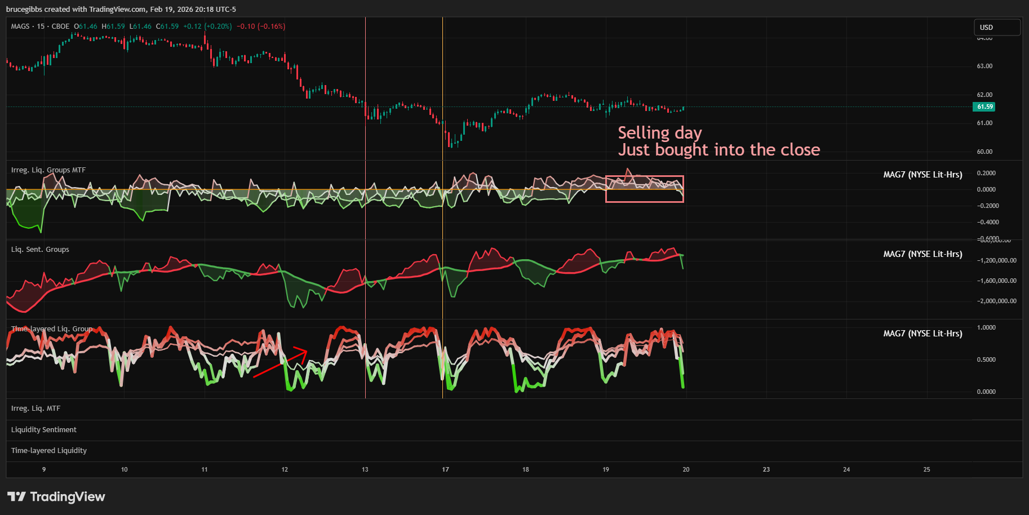1029x515 pixels.
Task: Expand the collapsed Liquidity Sentiment pane
Action: (x=43, y=430)
